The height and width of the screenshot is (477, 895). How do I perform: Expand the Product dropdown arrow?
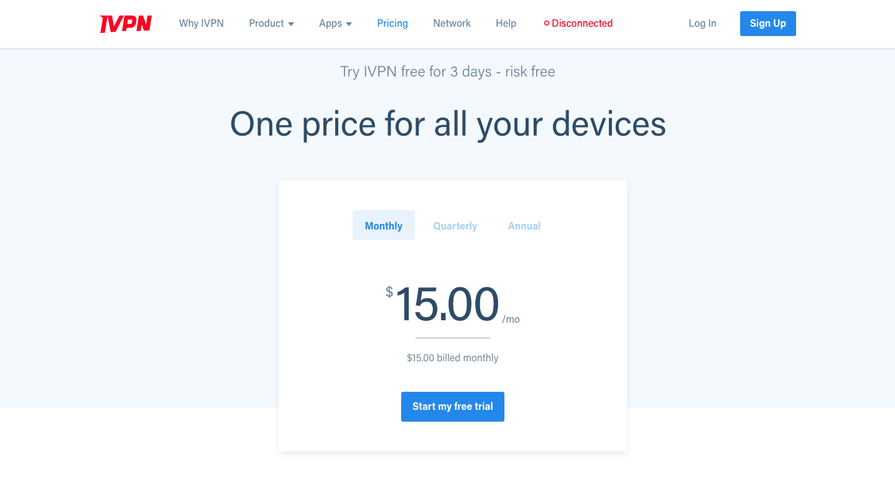click(290, 24)
